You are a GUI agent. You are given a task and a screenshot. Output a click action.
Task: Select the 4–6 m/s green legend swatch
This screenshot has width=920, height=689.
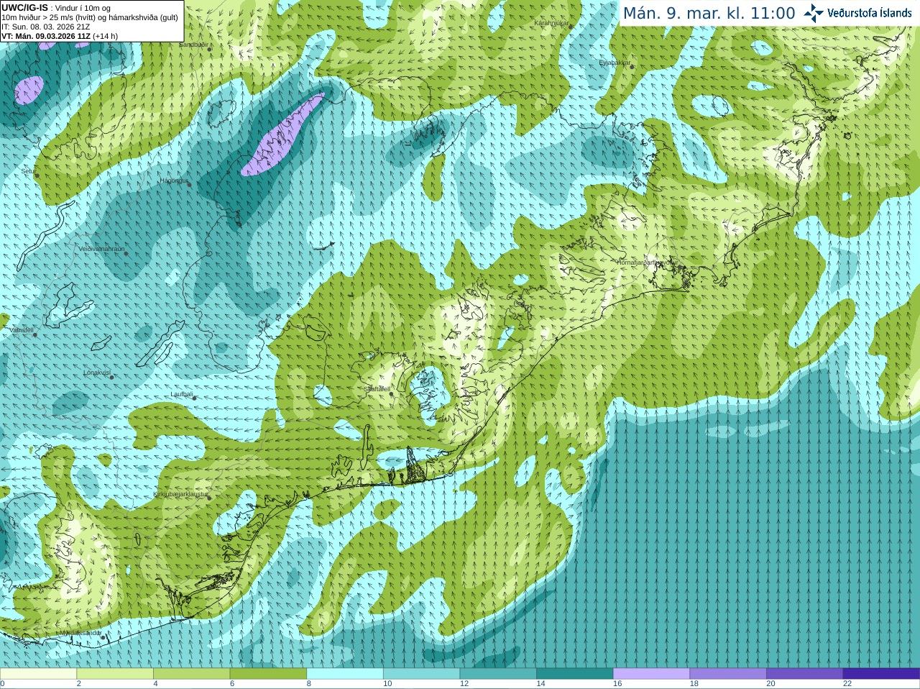(x=191, y=674)
